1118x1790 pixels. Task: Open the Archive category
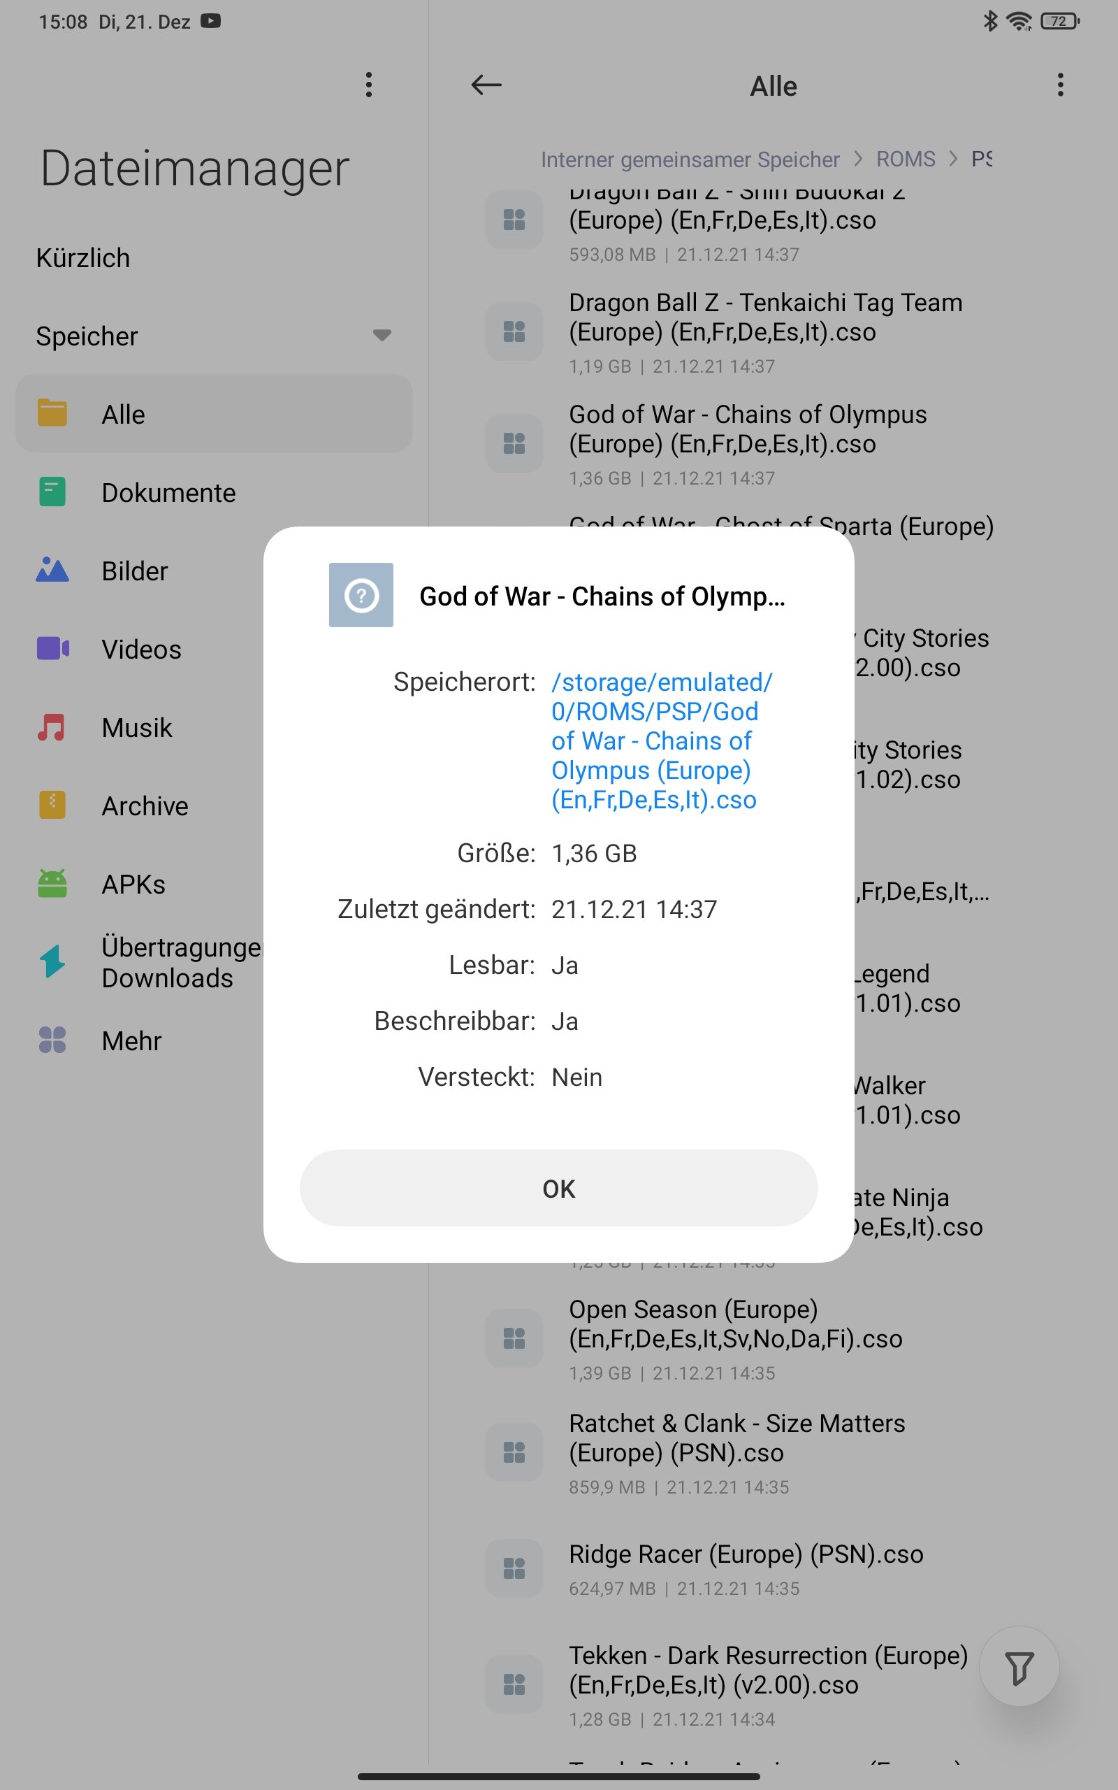coord(148,805)
